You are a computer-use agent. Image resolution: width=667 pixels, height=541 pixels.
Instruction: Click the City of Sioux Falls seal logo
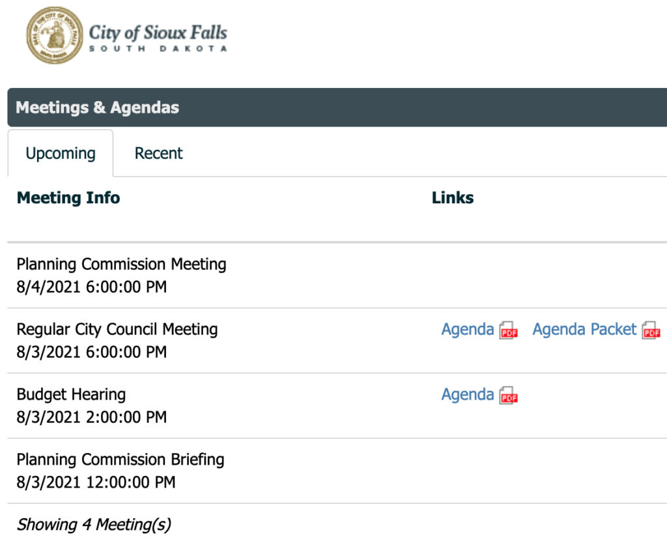(55, 35)
